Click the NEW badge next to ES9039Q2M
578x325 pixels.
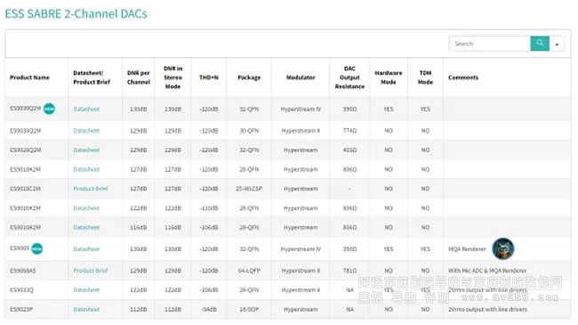tap(49, 109)
